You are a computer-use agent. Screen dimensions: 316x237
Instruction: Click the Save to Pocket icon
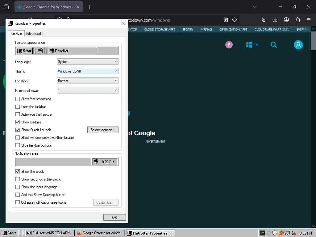click(264, 20)
